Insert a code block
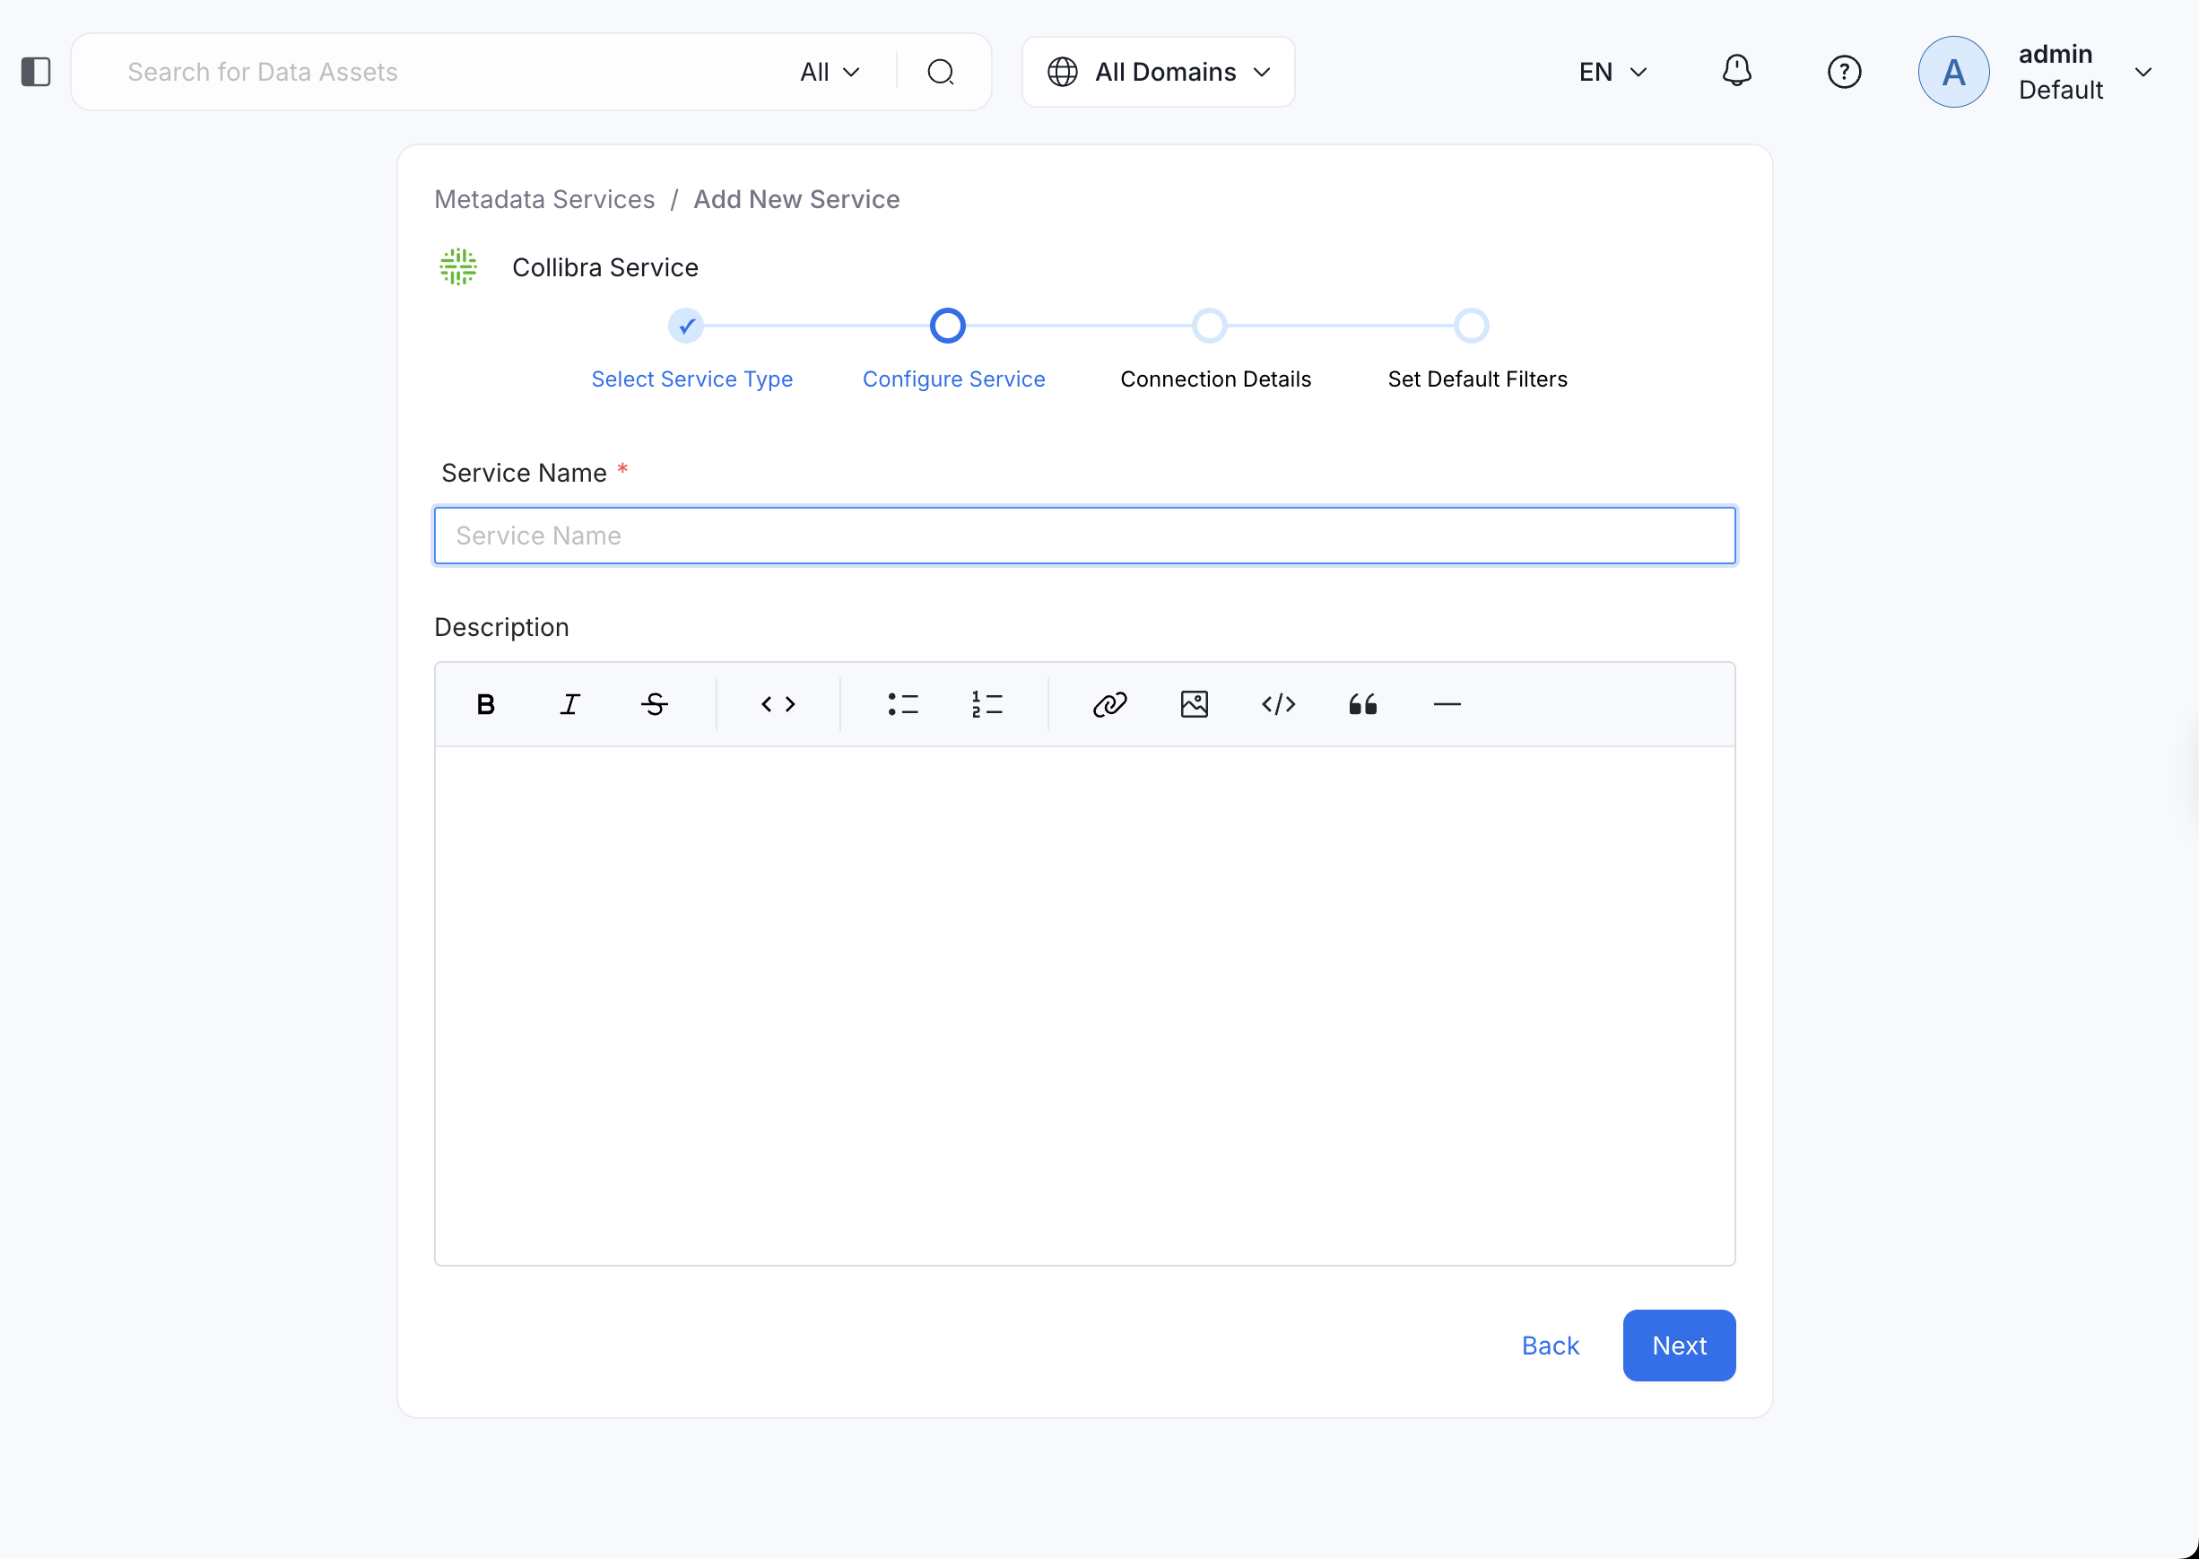This screenshot has width=2199, height=1559. pyautogui.click(x=1279, y=705)
